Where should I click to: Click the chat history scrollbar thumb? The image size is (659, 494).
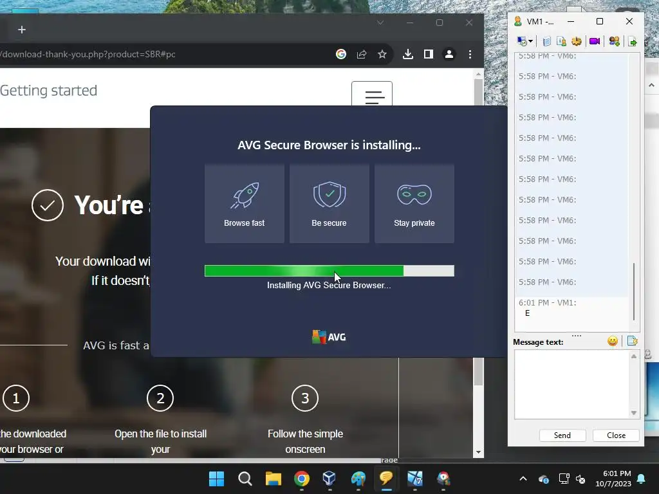click(x=634, y=291)
